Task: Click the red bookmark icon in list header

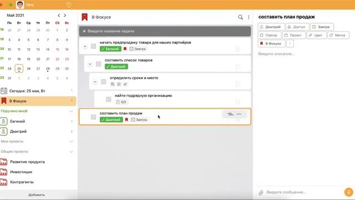Action: coord(84,17)
